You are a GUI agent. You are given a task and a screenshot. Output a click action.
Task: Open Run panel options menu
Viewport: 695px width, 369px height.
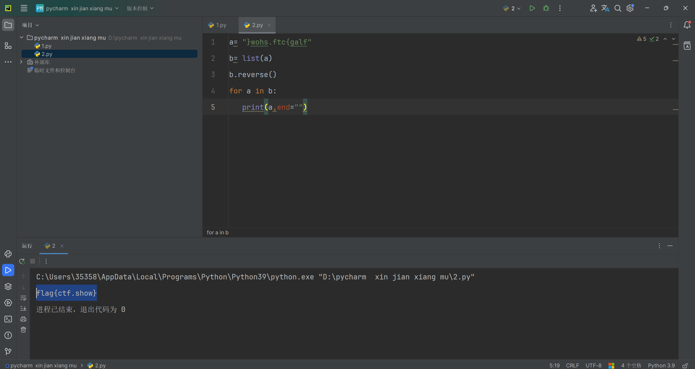coord(659,246)
